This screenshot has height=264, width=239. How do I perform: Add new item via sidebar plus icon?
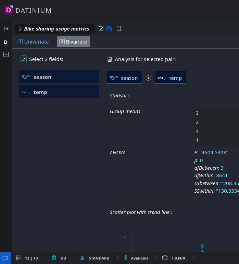point(6,54)
